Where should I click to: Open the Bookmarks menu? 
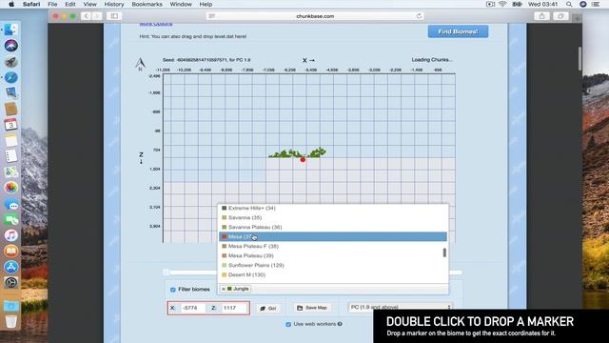(147, 4)
